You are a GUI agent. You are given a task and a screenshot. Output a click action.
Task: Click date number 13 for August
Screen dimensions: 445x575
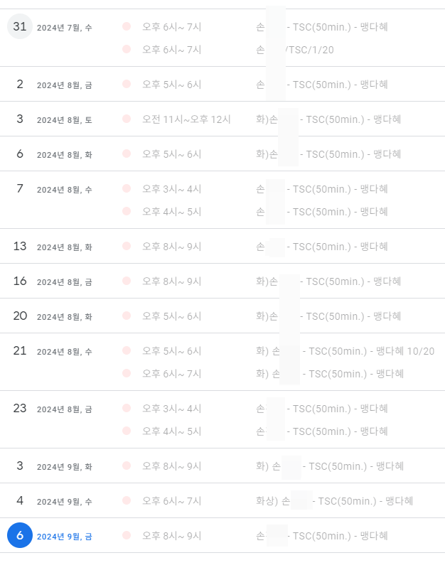click(20, 246)
